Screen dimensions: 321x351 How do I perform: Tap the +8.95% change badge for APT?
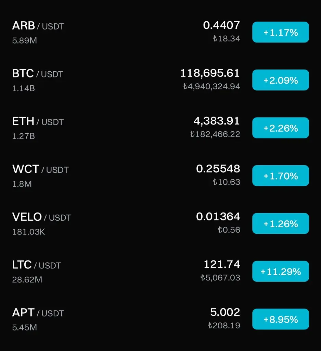(x=281, y=319)
